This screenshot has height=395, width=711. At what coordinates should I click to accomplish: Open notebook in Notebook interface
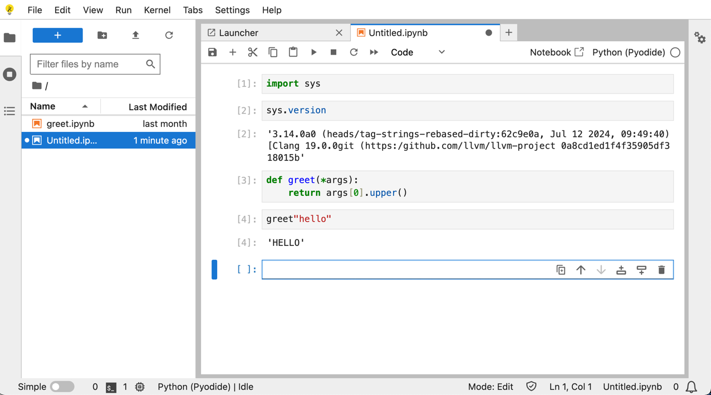point(556,52)
